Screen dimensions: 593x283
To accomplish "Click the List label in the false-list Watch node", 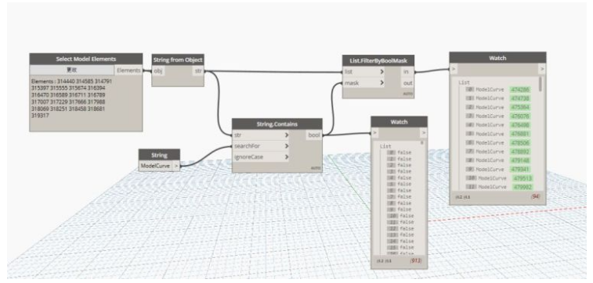I will click(385, 146).
